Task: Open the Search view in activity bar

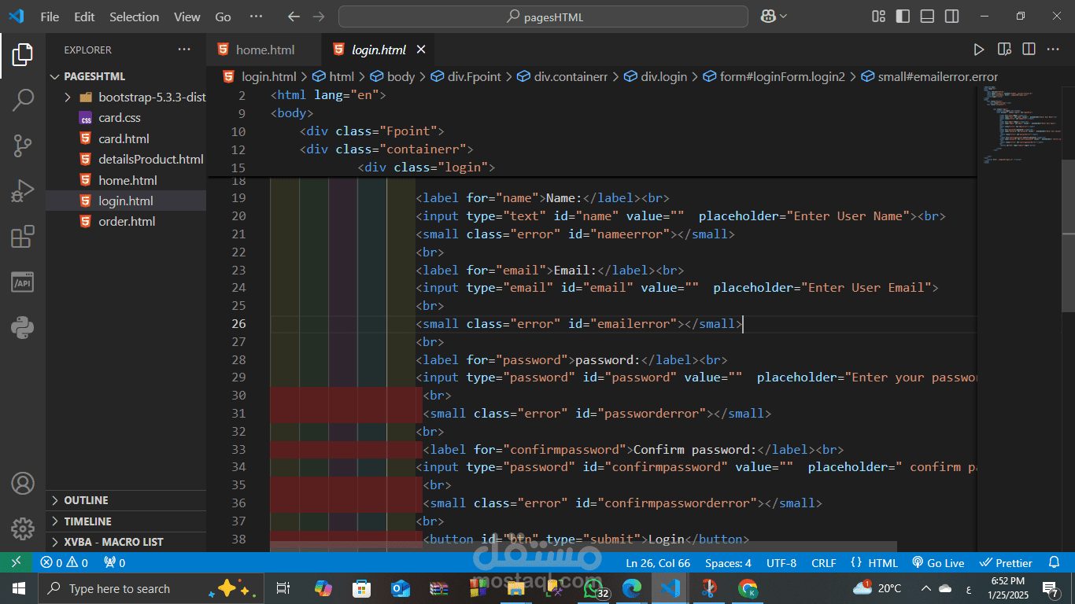Action: 23,100
